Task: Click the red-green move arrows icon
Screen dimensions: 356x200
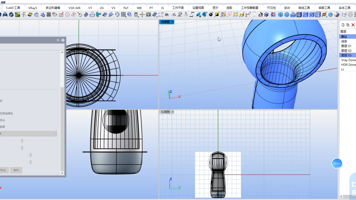Action: pos(142,15)
